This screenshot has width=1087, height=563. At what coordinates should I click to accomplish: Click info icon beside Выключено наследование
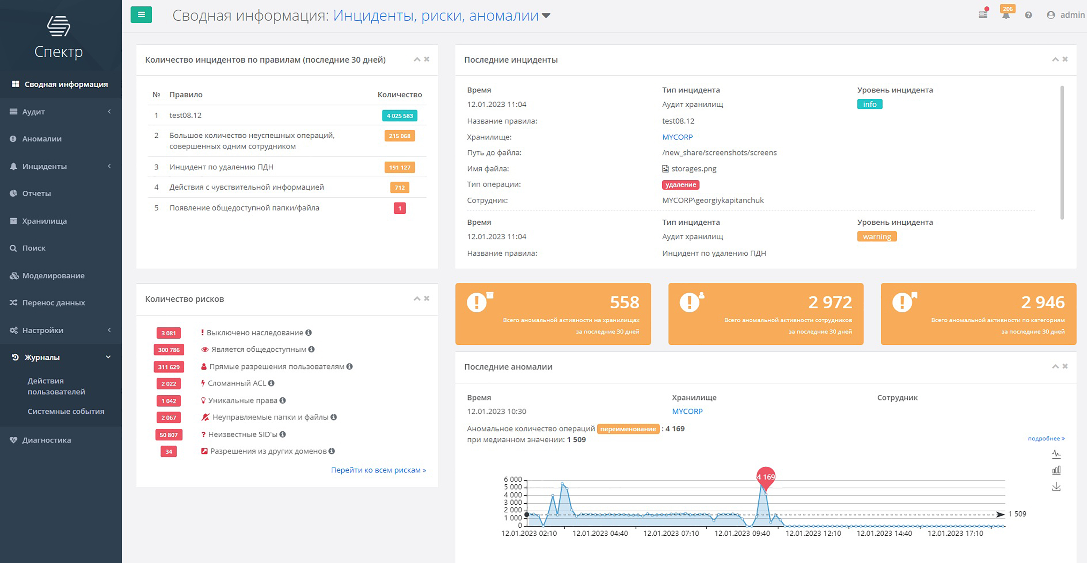308,333
